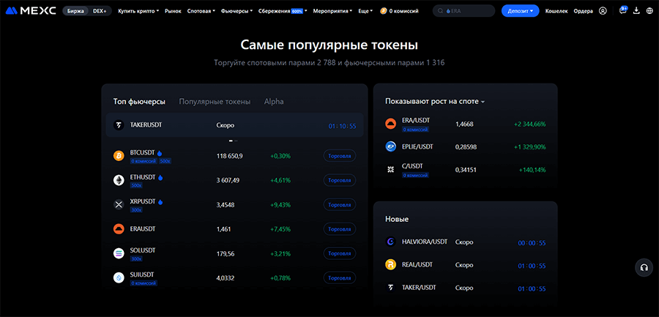Click the hot drop icon next to XRPUSDT
The height and width of the screenshot is (317, 659).
(160, 202)
